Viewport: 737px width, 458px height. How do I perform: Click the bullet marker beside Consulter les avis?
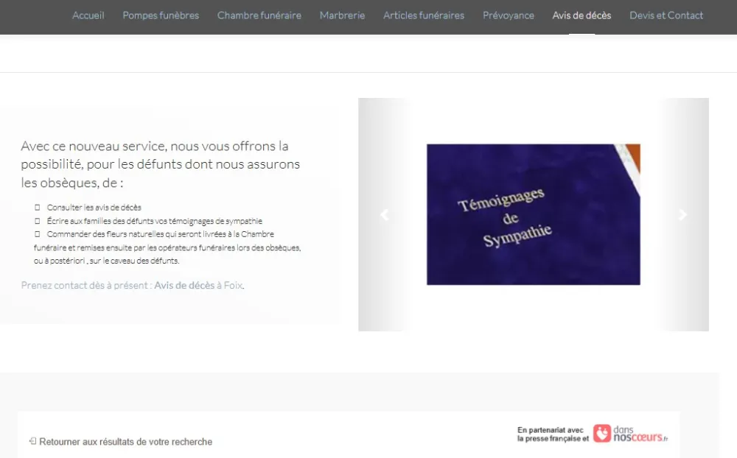click(x=37, y=208)
